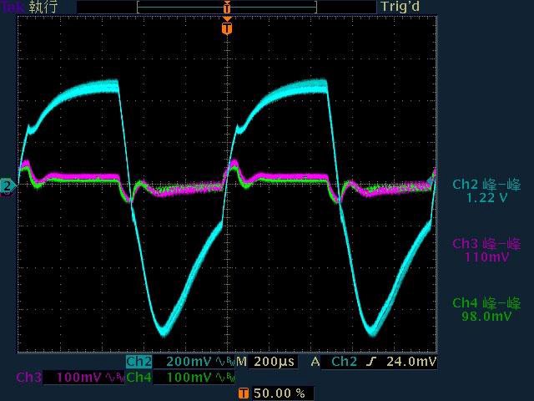Click the 24.0mV trigger level value
Image resolution: width=534 pixels, height=401 pixels.
coord(411,362)
